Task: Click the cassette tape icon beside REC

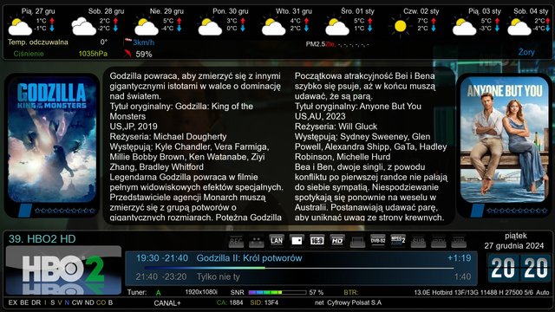Action: [x=257, y=242]
